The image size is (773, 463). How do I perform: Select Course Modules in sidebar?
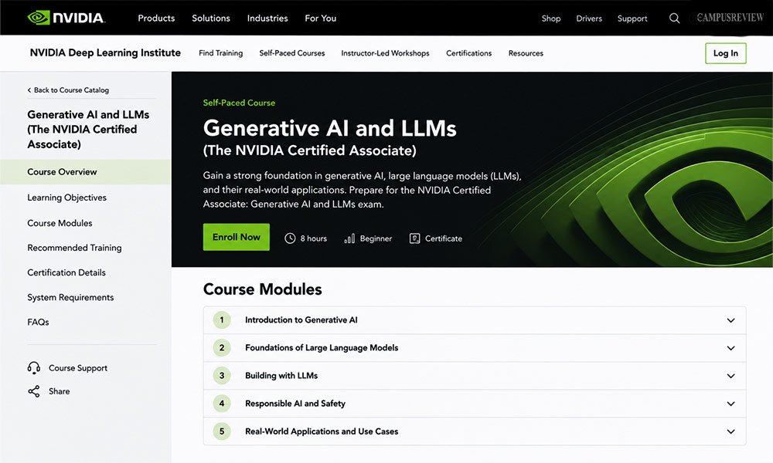click(x=60, y=223)
